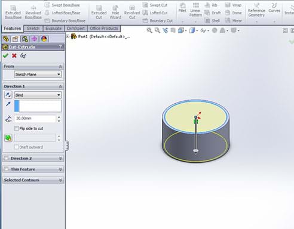Switch to the Office Products tab
Viewport: 294px width, 229px height.
[x=104, y=29]
